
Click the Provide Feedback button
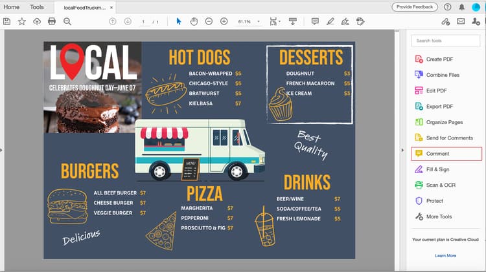coord(415,7)
